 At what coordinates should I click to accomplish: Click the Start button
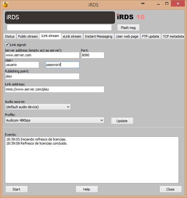tap(16, 189)
